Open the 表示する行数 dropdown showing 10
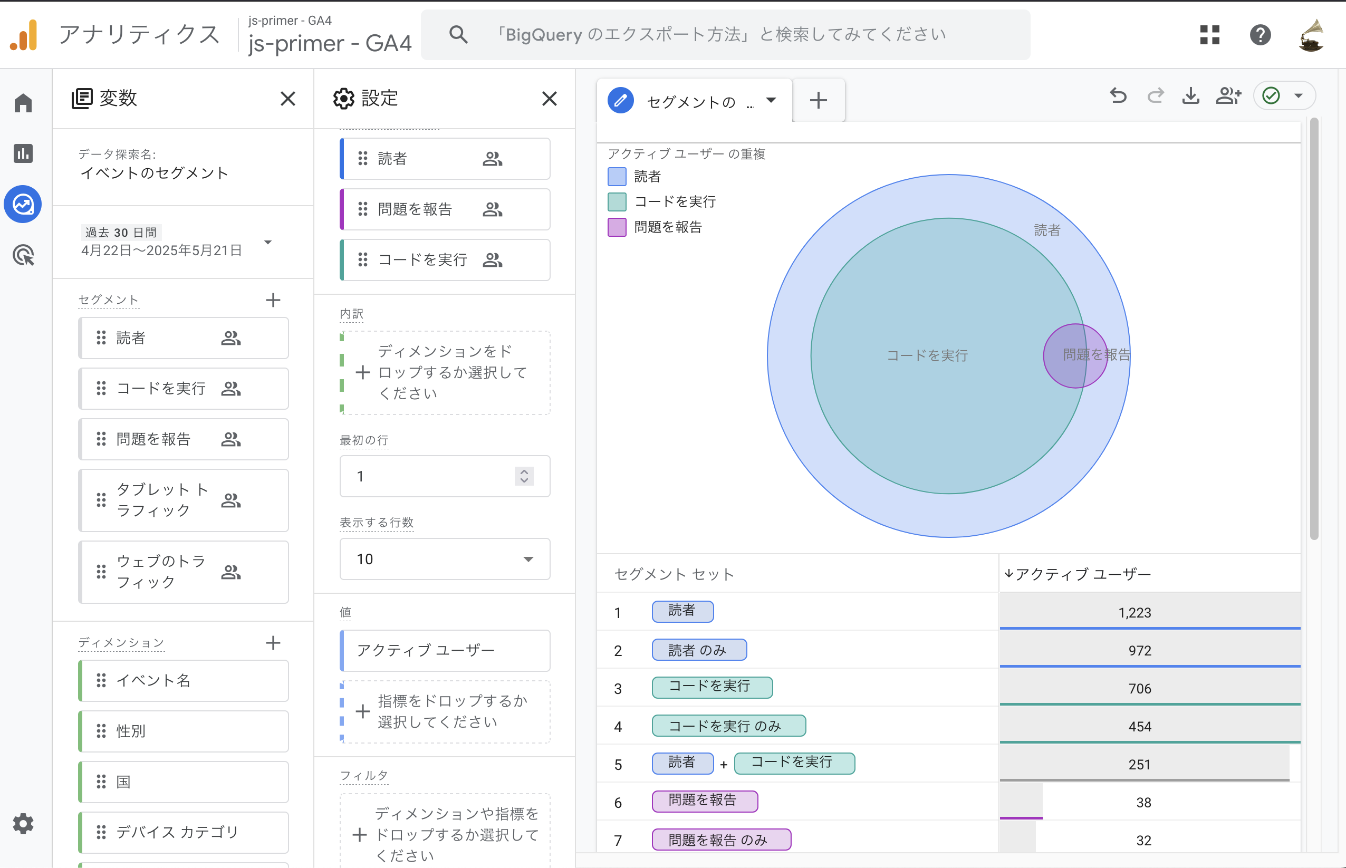1346x868 pixels. point(445,559)
